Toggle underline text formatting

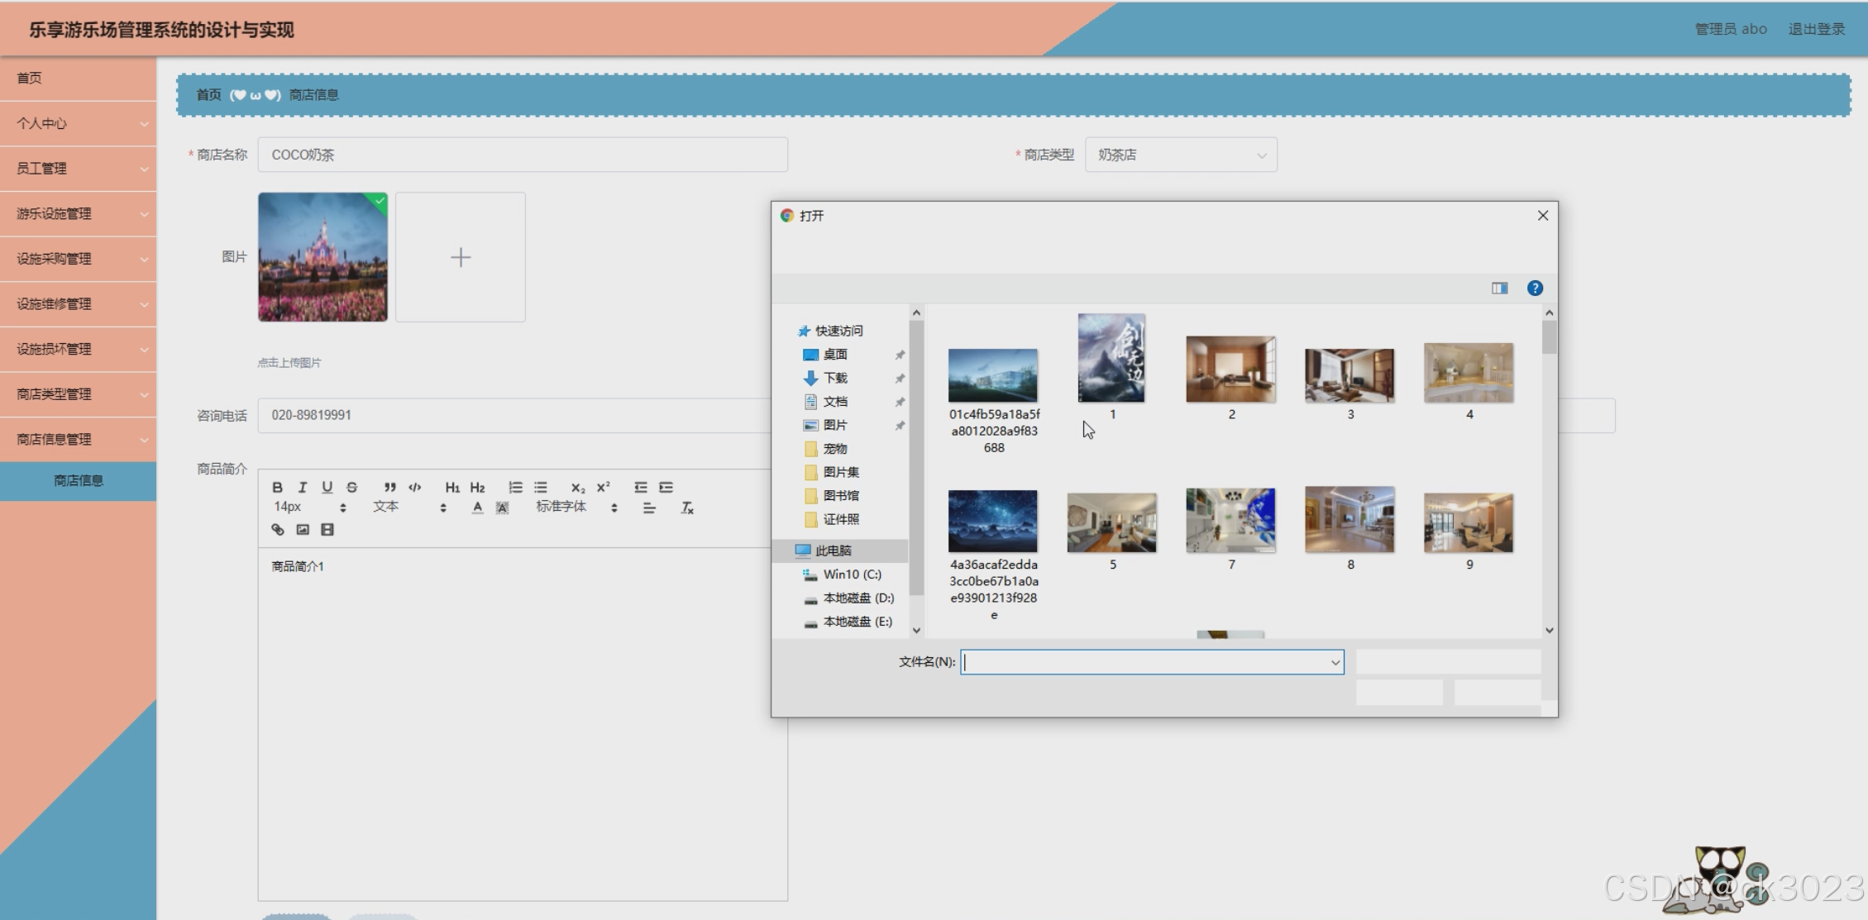point(327,488)
